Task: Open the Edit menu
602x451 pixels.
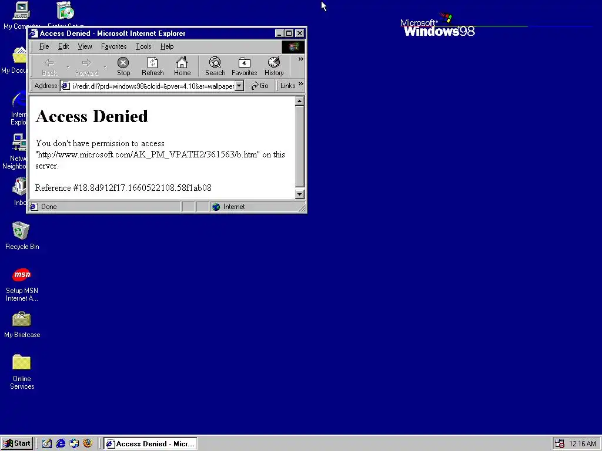Action: point(63,46)
